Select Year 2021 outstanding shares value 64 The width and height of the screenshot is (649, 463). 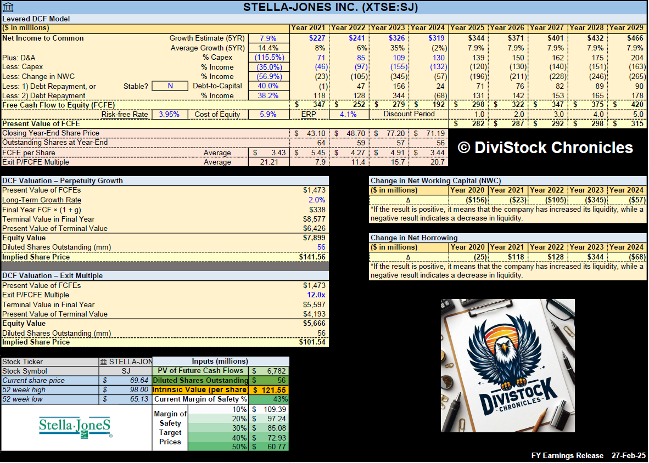[309, 143]
